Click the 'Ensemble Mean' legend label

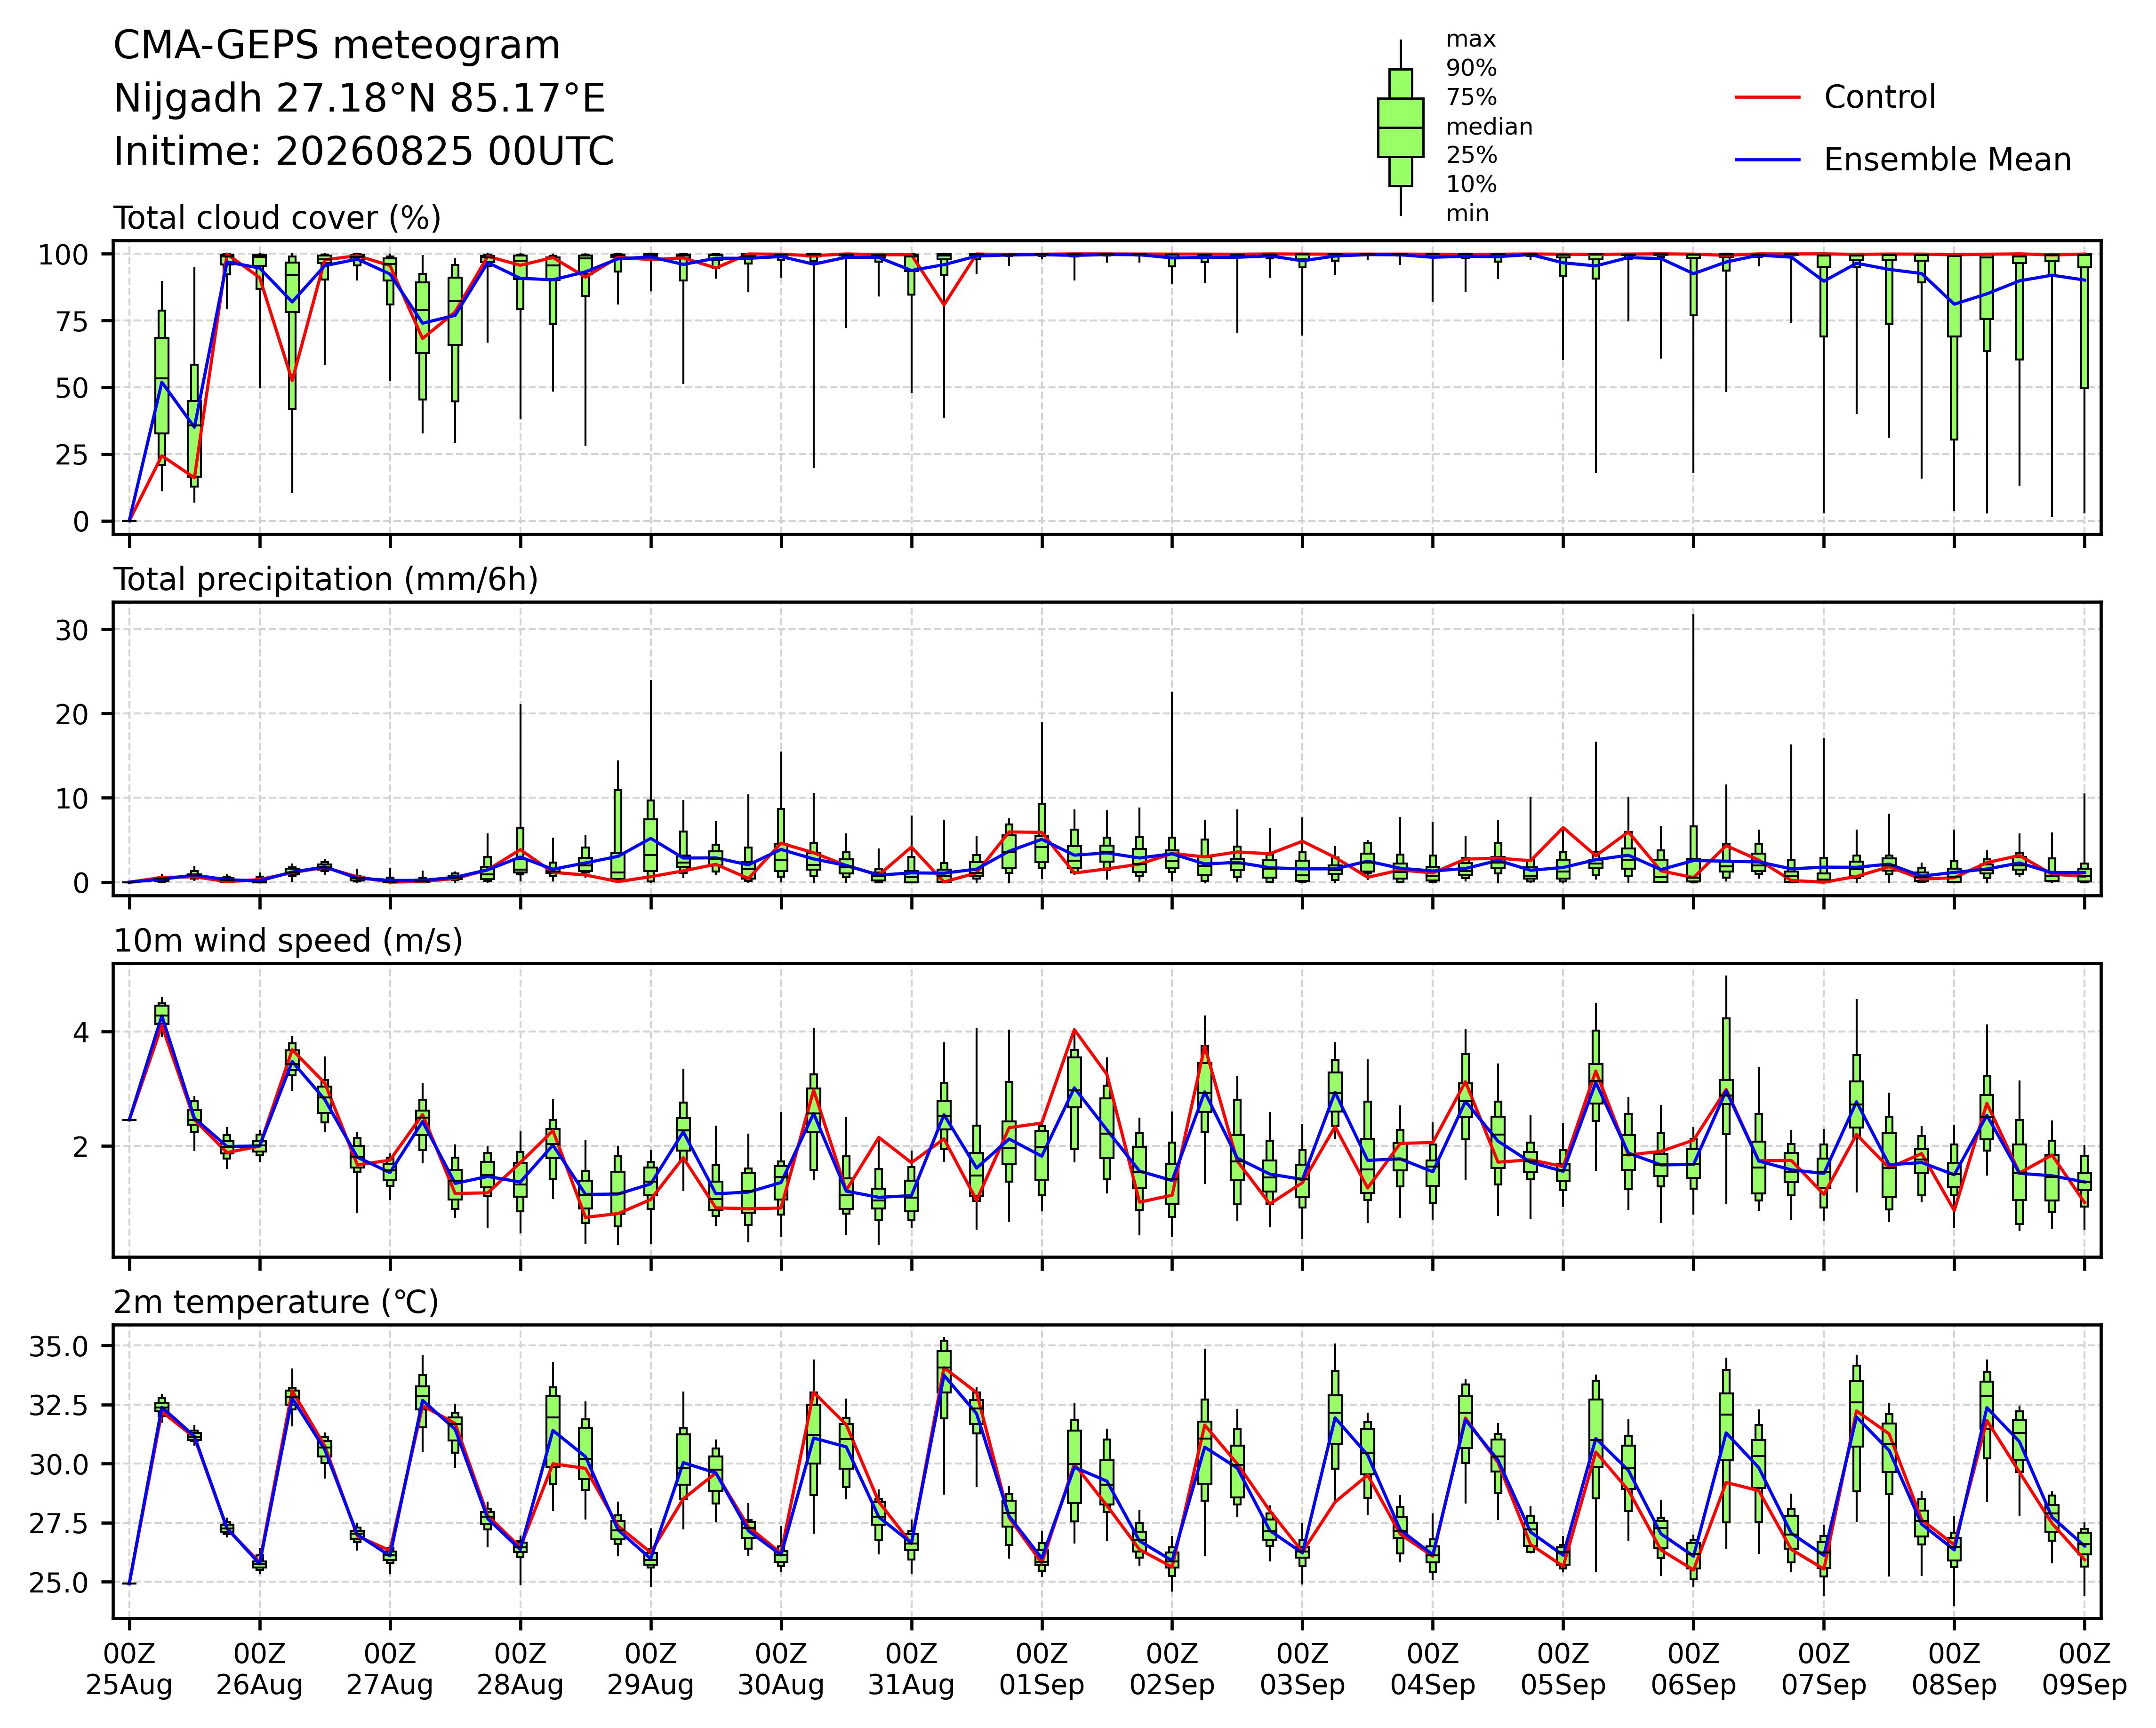tap(1947, 160)
